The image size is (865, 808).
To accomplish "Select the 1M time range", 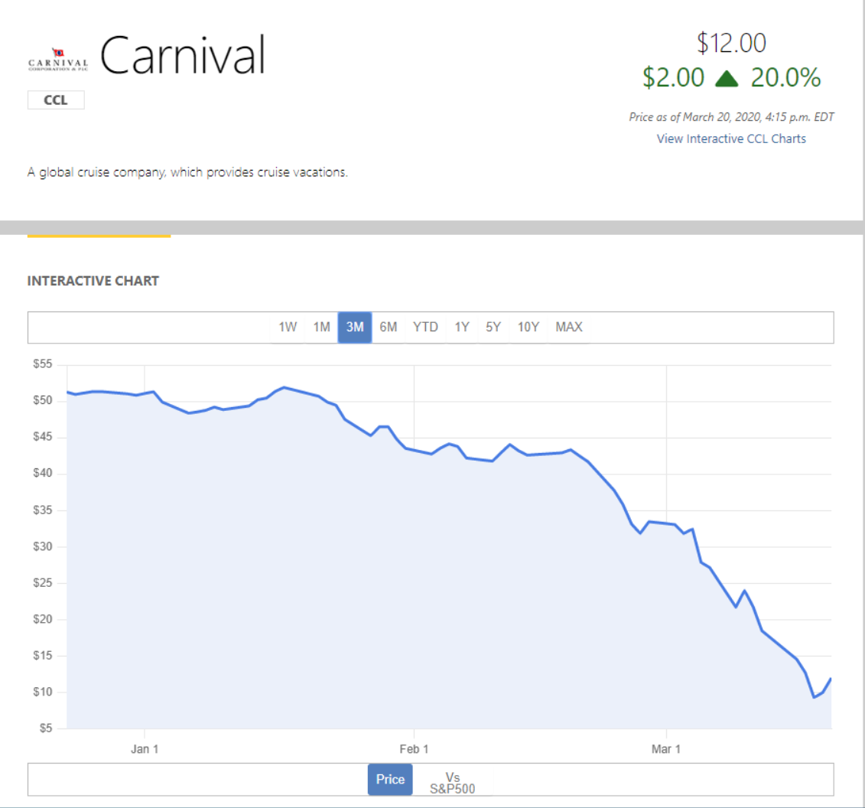I will 321,327.
